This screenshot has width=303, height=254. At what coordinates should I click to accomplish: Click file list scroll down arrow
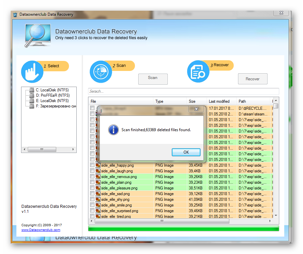coord(276,216)
